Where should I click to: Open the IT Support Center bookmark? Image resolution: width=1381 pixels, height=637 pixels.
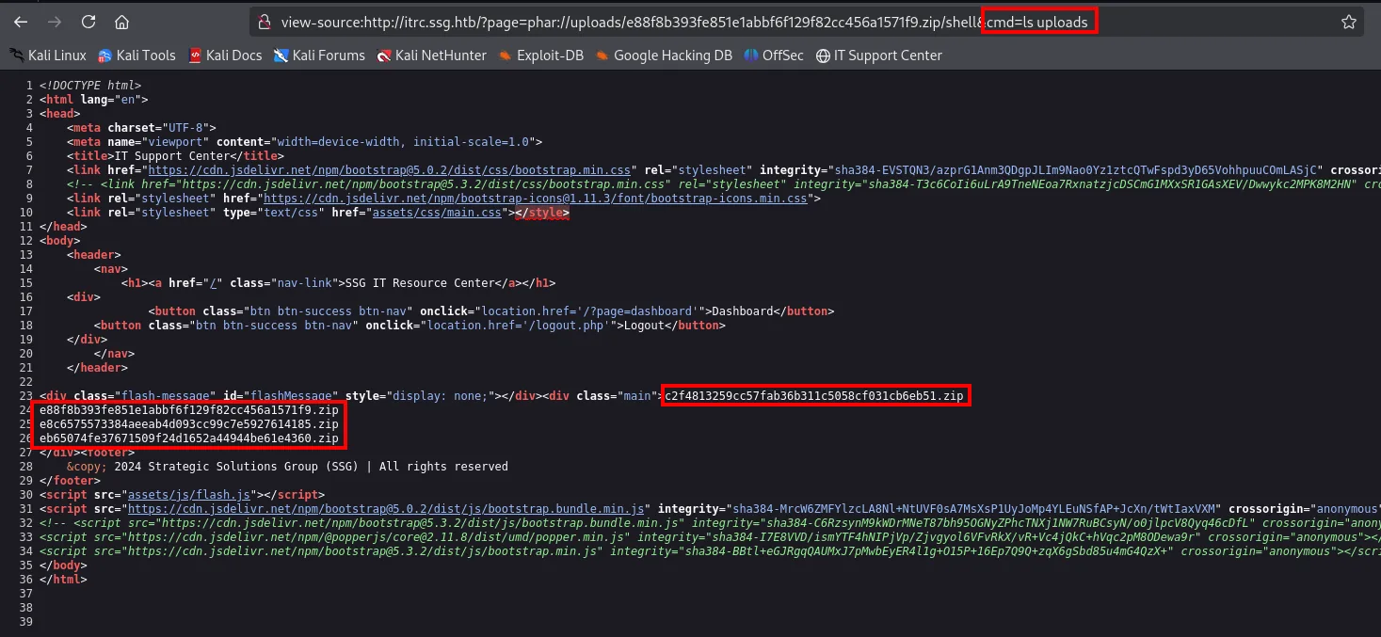click(879, 56)
